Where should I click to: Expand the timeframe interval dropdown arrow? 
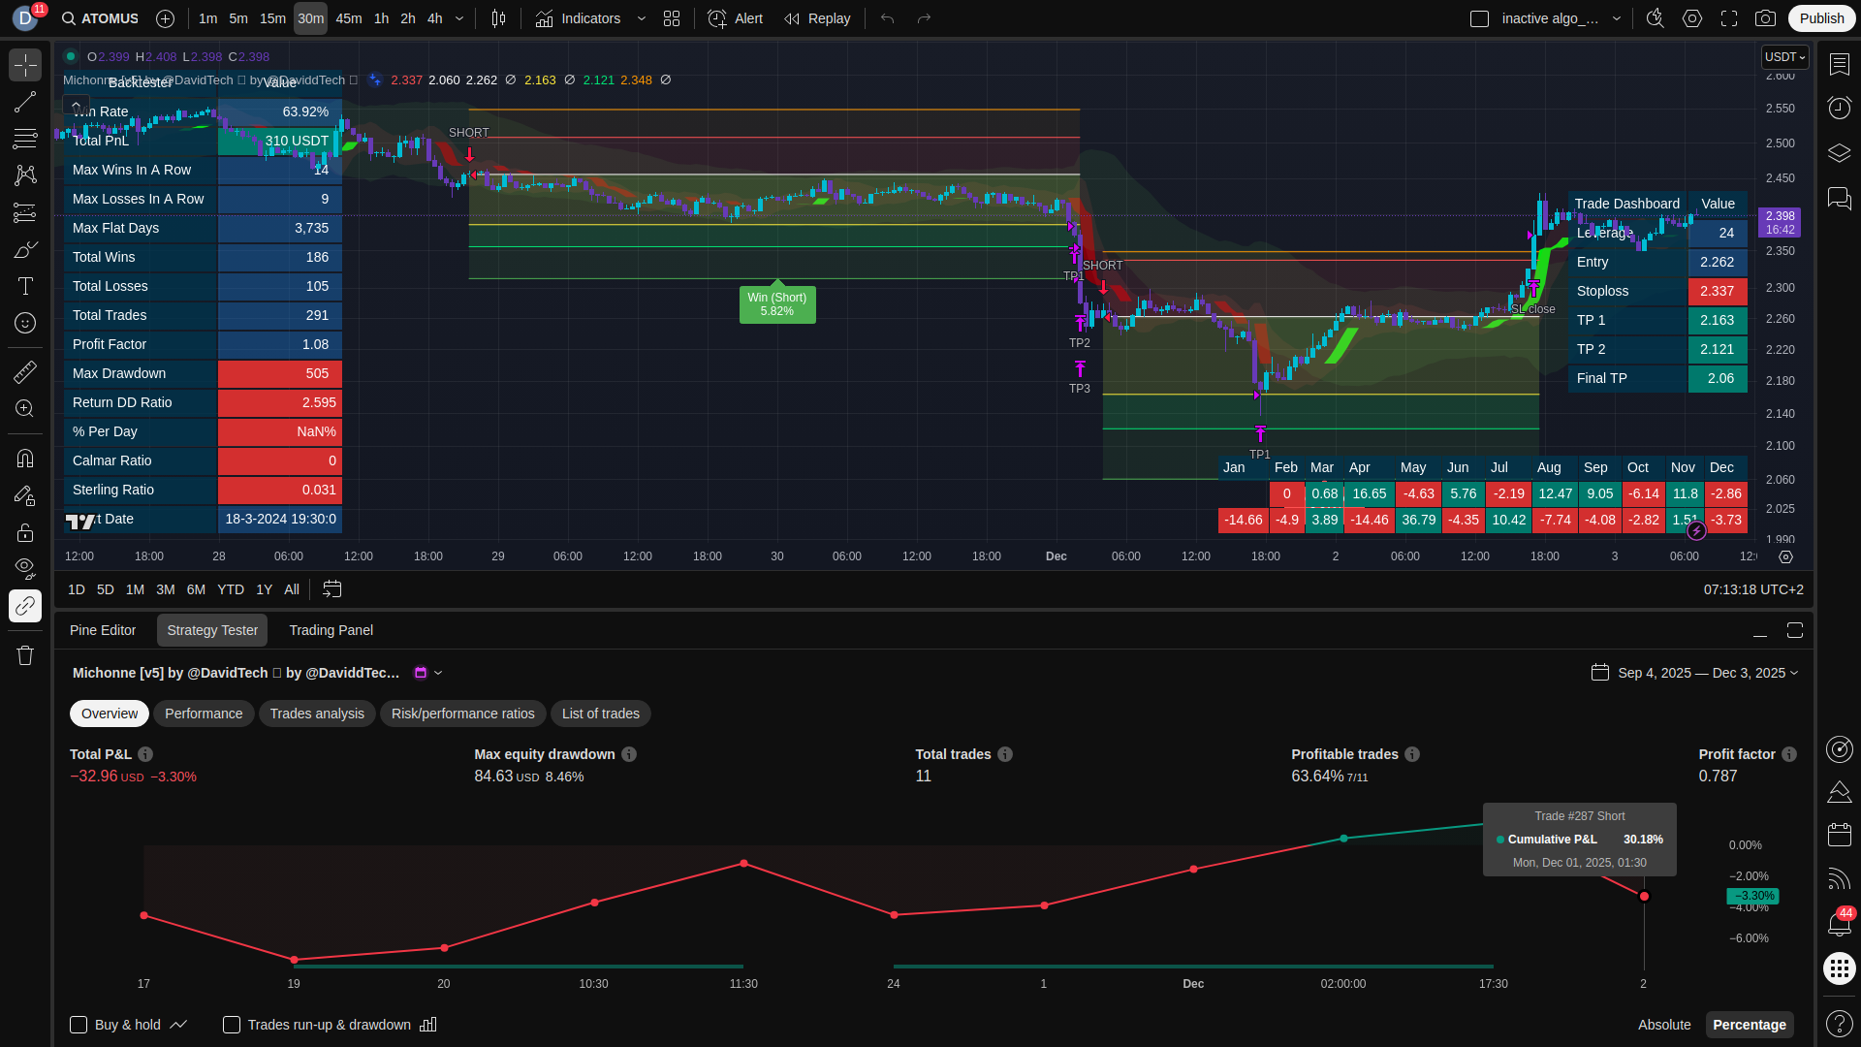pyautogui.click(x=459, y=18)
